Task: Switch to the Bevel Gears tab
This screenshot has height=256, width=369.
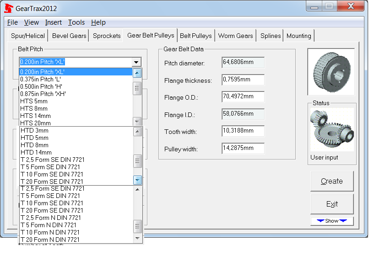Action: [69, 36]
